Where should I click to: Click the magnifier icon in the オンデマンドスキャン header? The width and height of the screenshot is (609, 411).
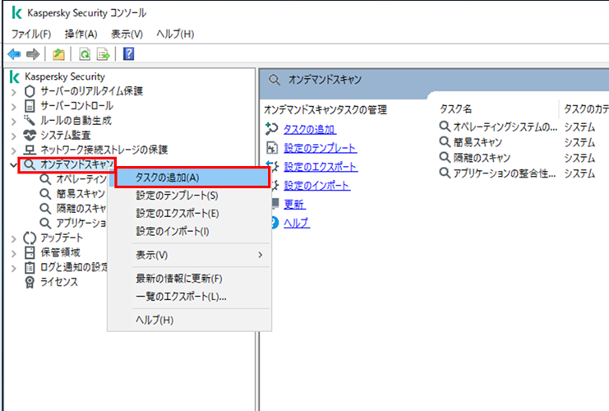(x=275, y=80)
